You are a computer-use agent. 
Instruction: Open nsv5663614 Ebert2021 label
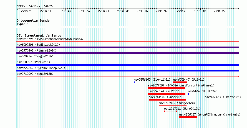[x=223, y=97]
